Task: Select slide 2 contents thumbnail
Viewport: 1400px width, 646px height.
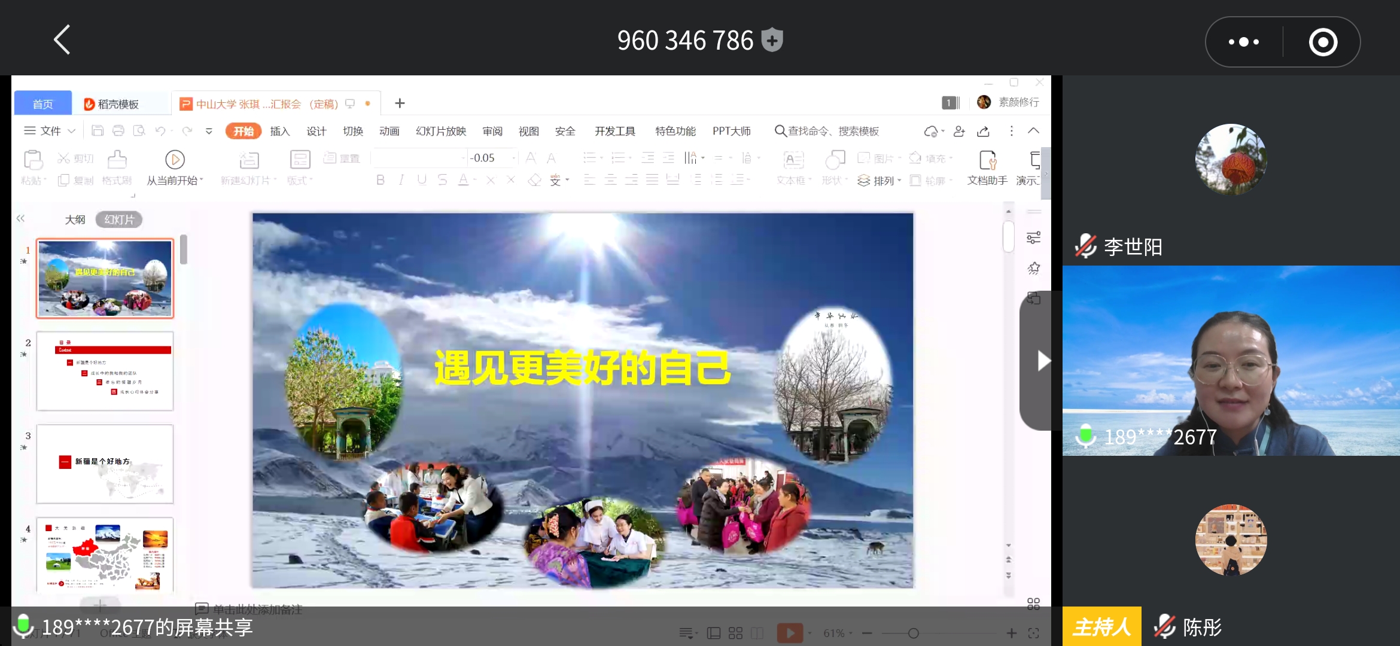Action: tap(105, 371)
